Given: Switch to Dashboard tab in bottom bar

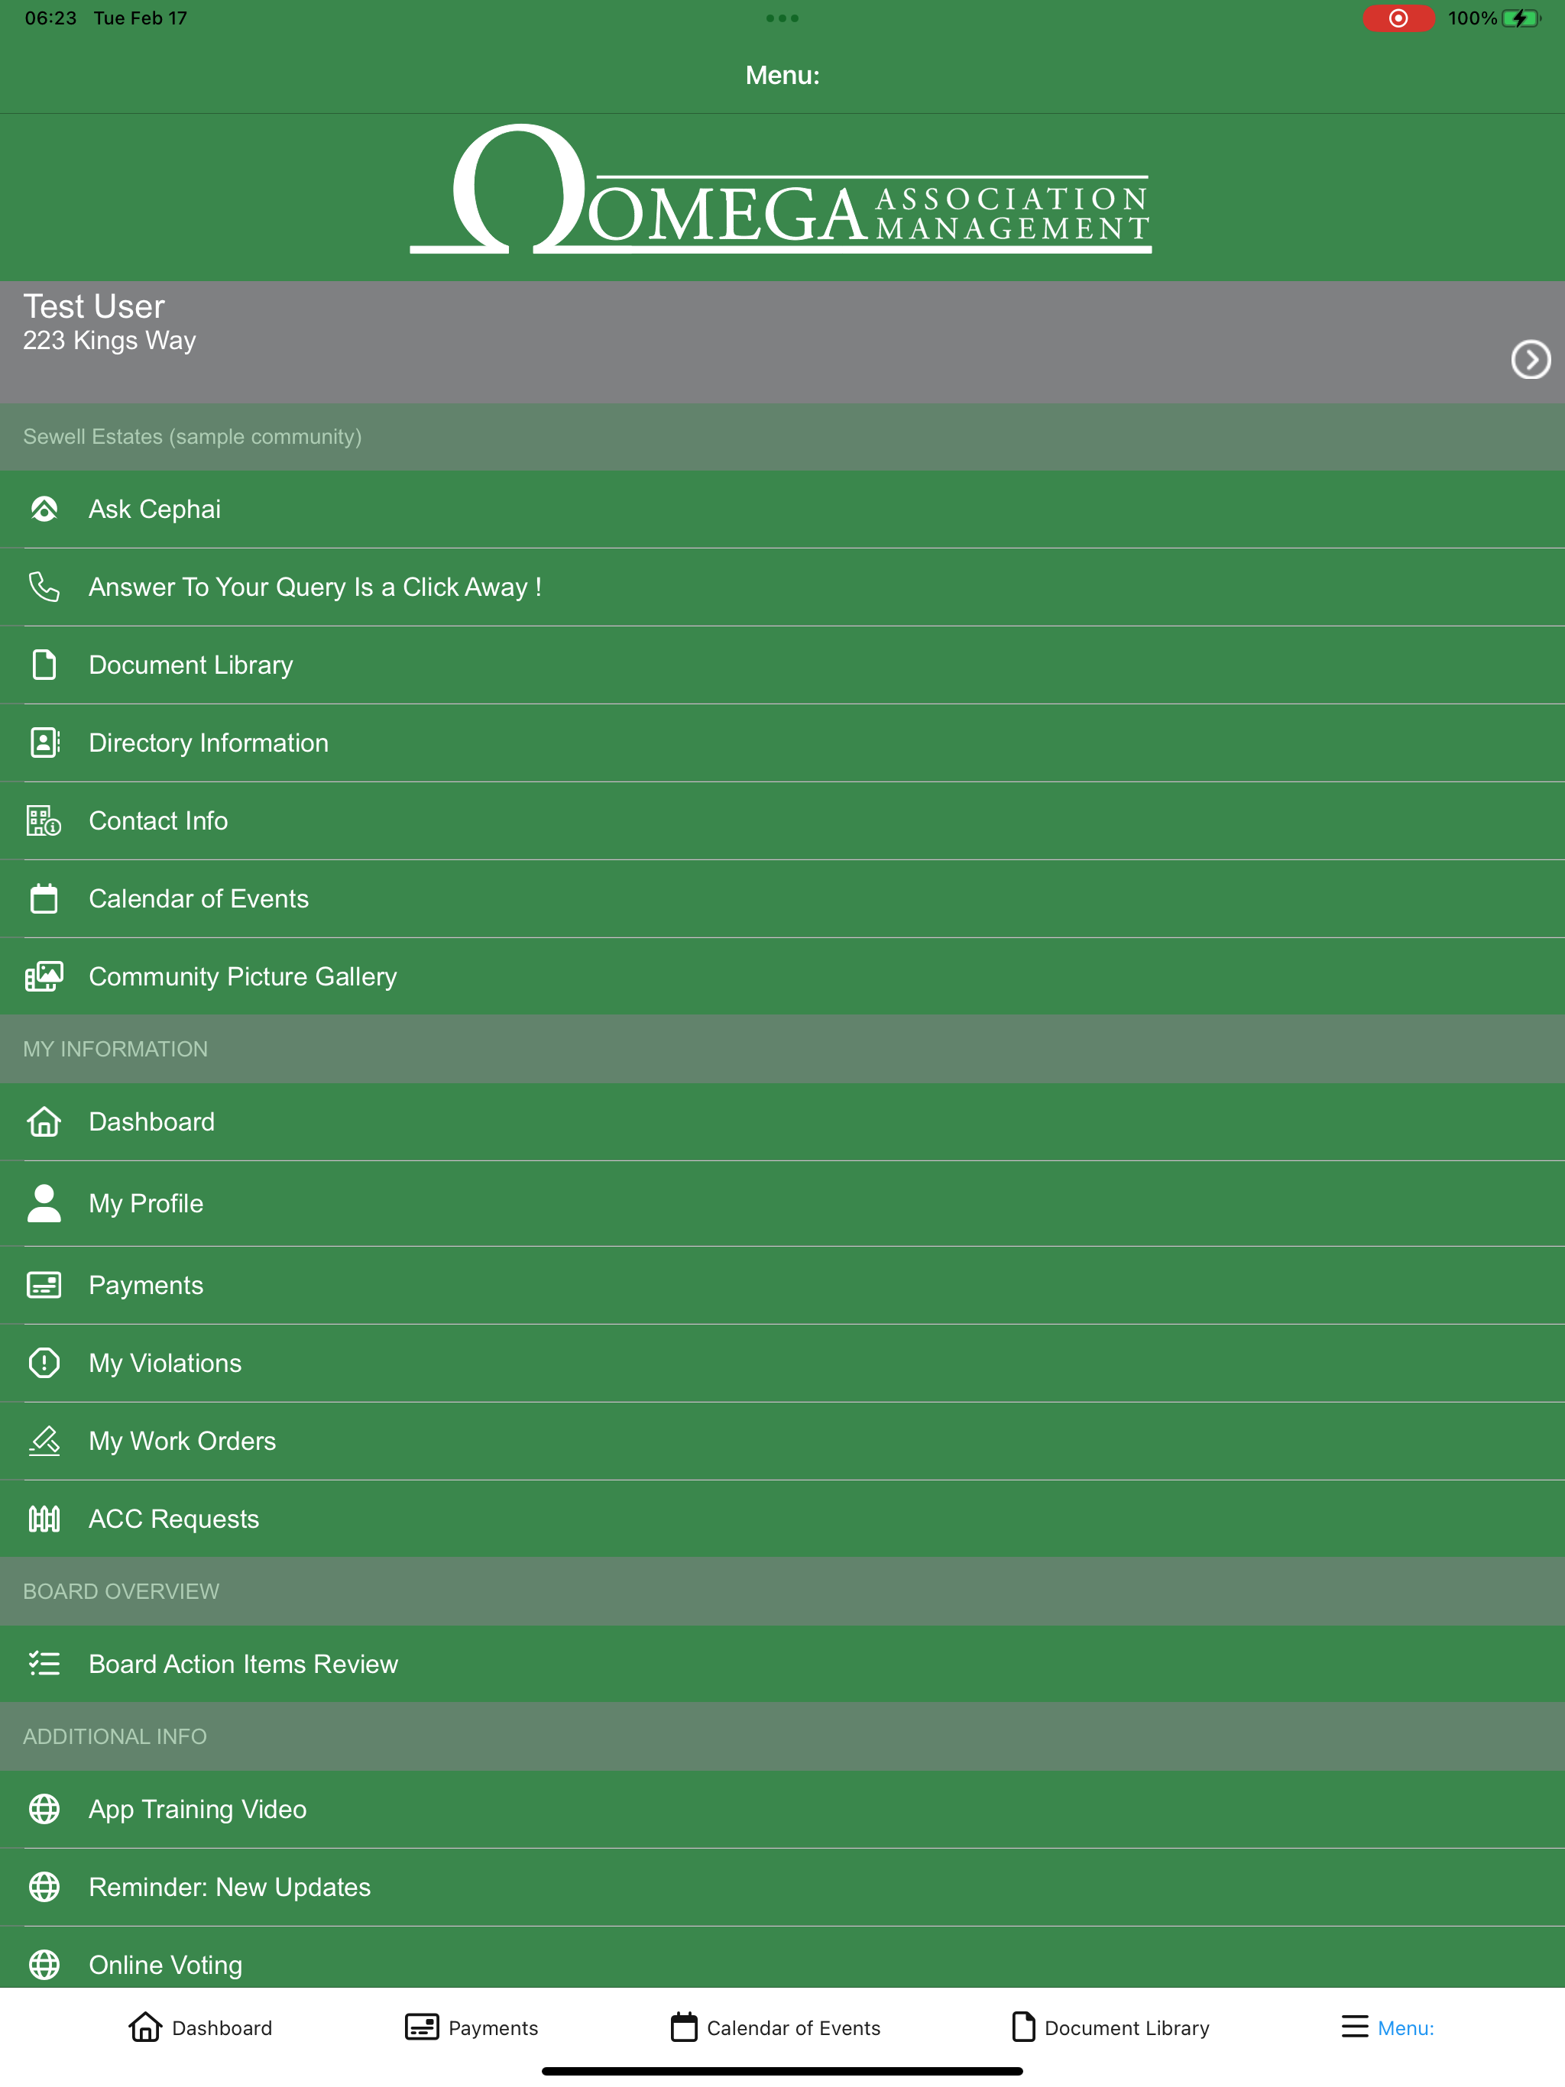Looking at the screenshot, I should coord(200,2027).
